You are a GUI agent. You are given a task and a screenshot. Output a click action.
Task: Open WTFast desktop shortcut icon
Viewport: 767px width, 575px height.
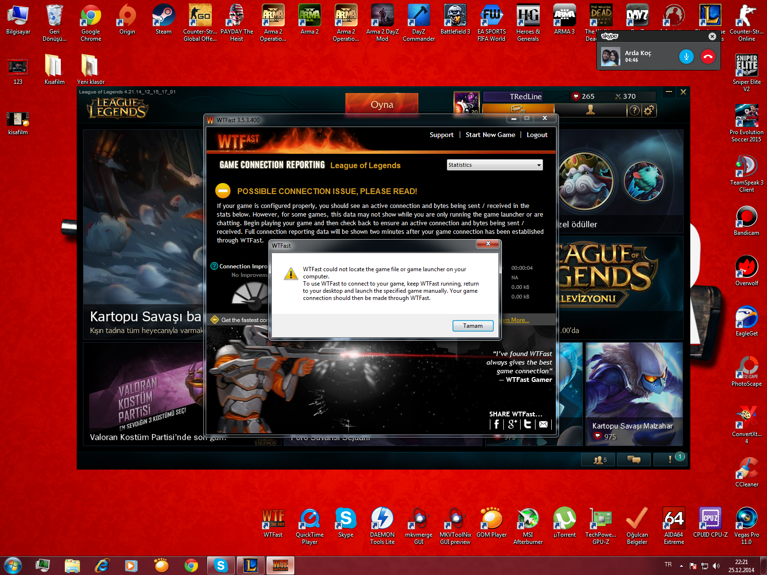pos(273,523)
